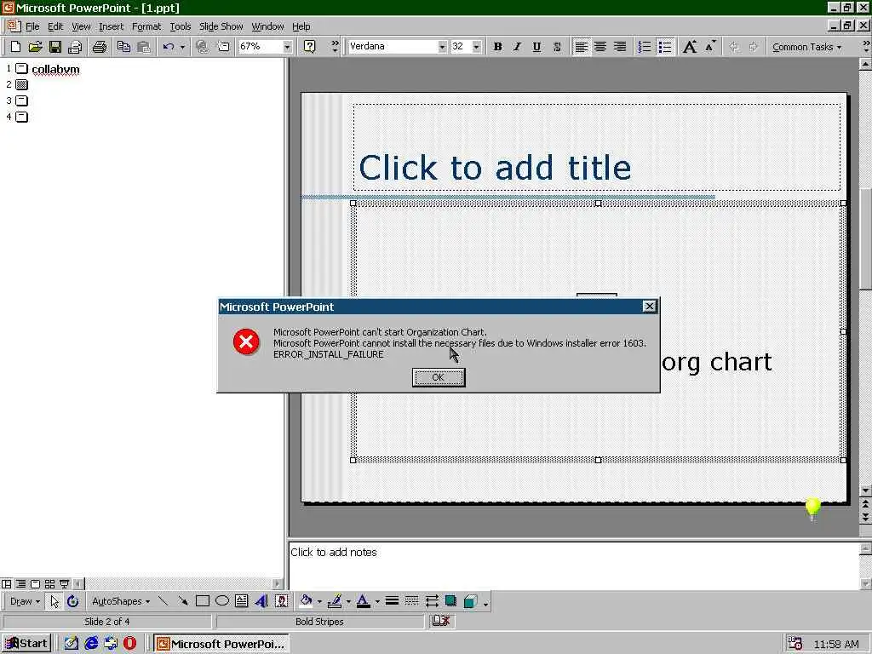Save the presentation with the floppy icon
Viewport: 872px width, 654px height.
[x=55, y=47]
